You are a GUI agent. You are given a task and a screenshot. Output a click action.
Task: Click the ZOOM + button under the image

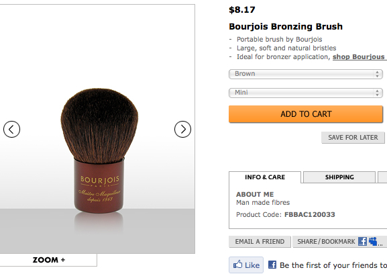[x=48, y=260]
